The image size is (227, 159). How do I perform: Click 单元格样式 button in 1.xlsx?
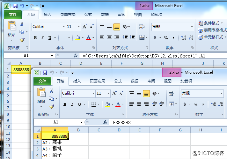pyautogui.click(x=212, y=37)
